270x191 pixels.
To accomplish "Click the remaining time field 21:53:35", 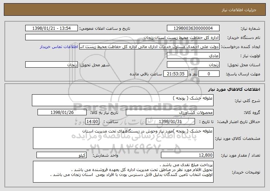I will (x=175, y=74).
